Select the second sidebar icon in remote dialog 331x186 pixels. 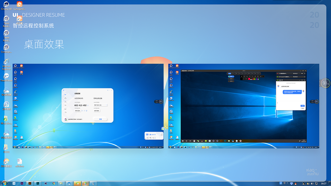tap(65, 98)
